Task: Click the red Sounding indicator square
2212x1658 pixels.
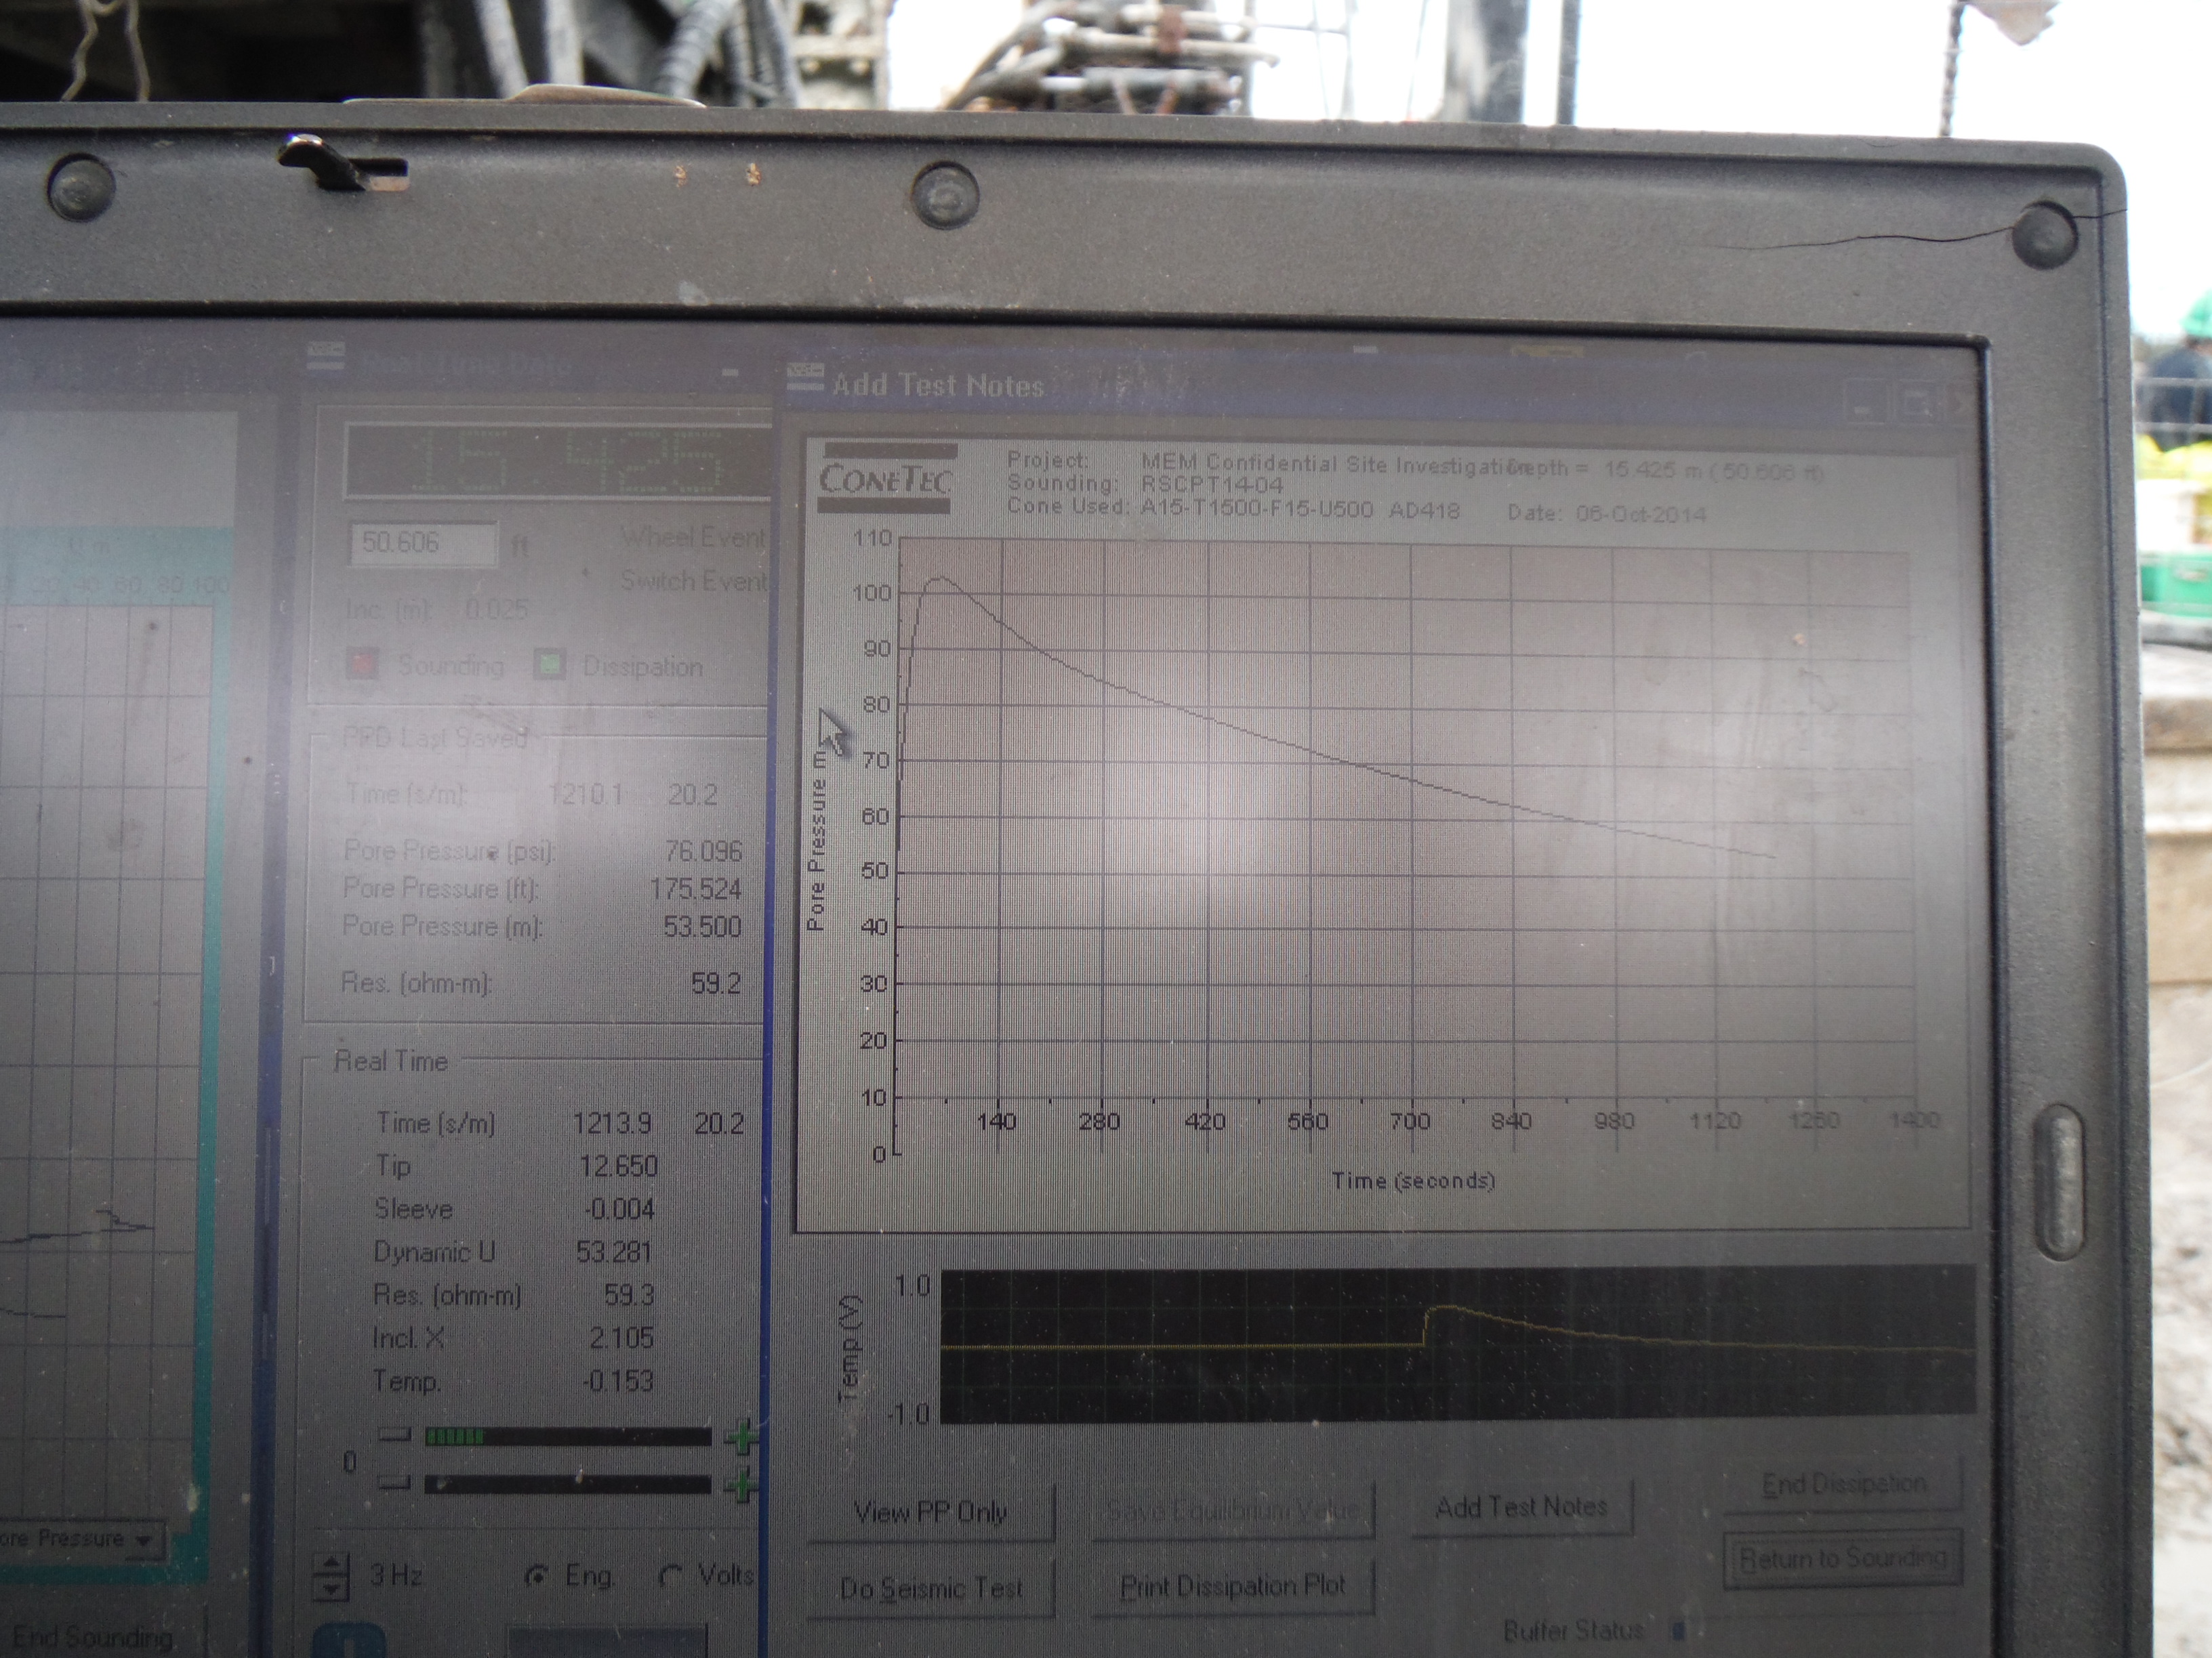Action: (363, 664)
